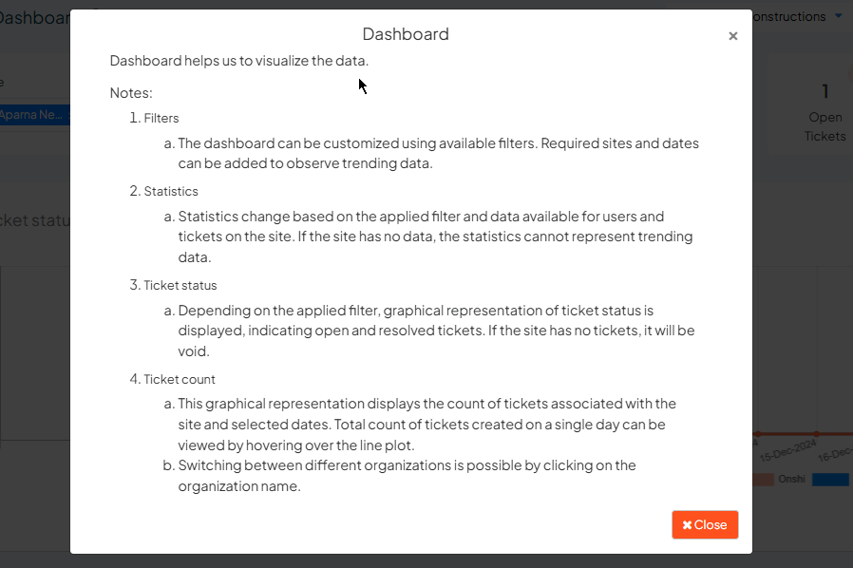Open the Aparna Ne... site filter
Screen dimensions: 853x568
tap(34, 115)
